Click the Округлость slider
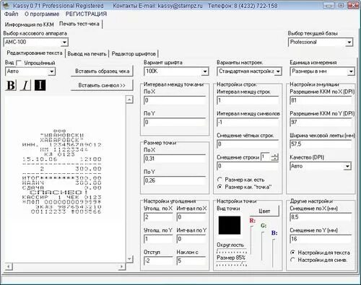The image size is (361, 285). coord(232,252)
